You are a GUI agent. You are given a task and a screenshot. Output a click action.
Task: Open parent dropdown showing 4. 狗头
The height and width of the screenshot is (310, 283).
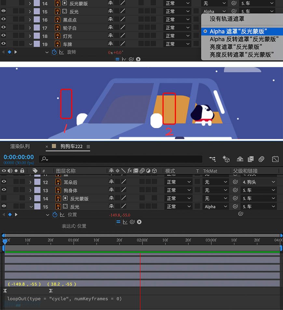coord(259,182)
